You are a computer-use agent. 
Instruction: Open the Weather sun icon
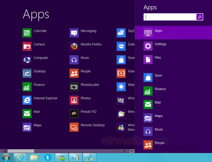(x=121, y=87)
